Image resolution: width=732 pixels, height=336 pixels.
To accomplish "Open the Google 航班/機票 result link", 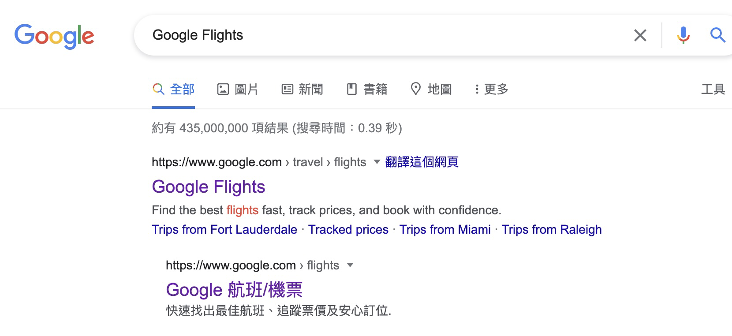I will [x=234, y=290].
